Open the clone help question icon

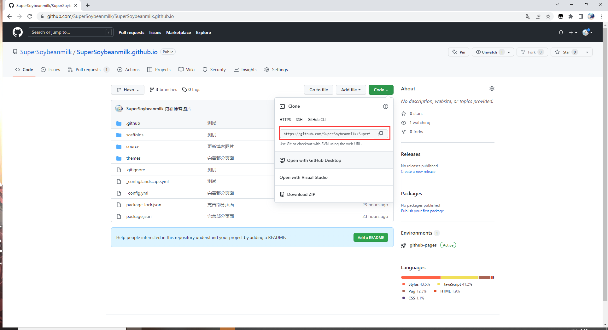(385, 106)
